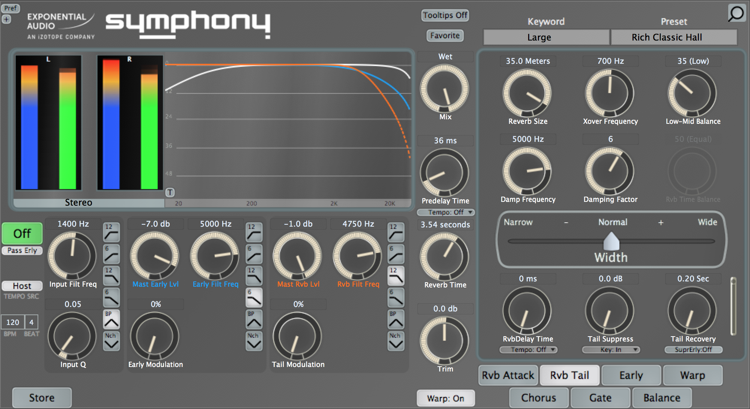Image resolution: width=750 pixels, height=409 pixels.
Task: Select 12 dB low-pass shape for early filter
Action: coord(254,232)
